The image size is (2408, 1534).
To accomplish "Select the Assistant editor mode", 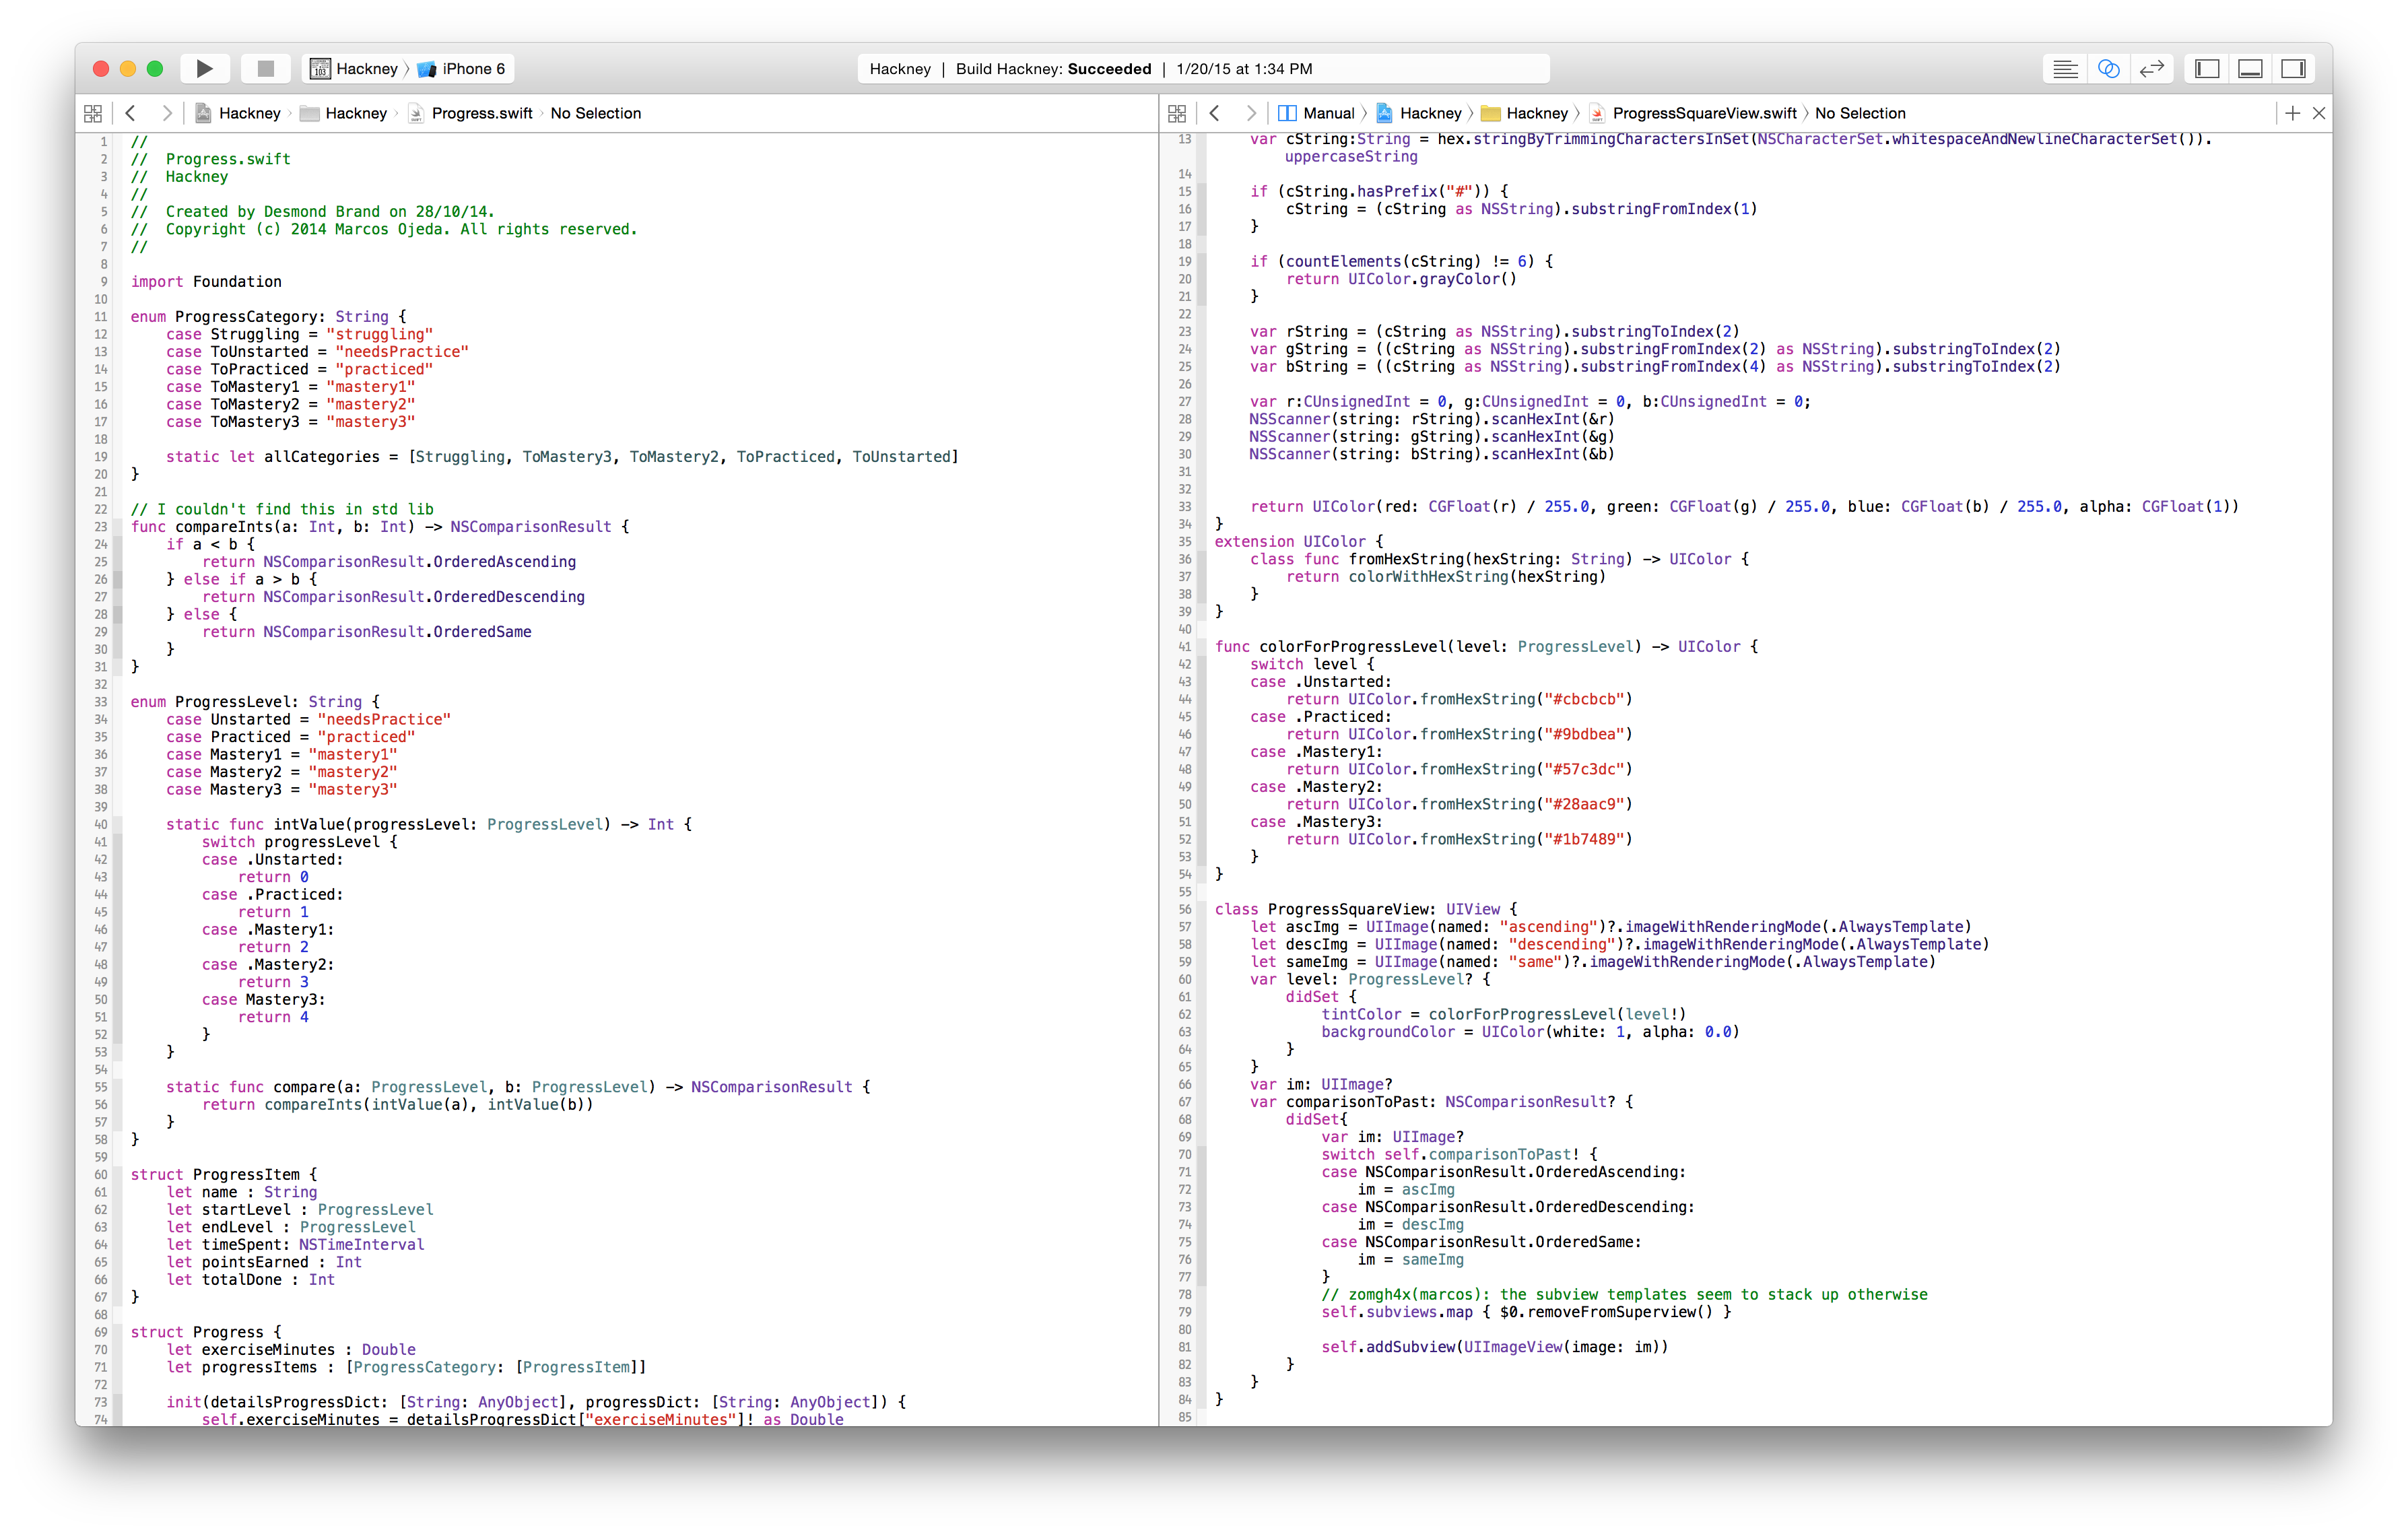I will coord(2108,69).
